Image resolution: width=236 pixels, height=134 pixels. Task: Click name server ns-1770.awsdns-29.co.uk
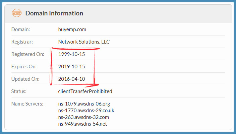pos(86,111)
